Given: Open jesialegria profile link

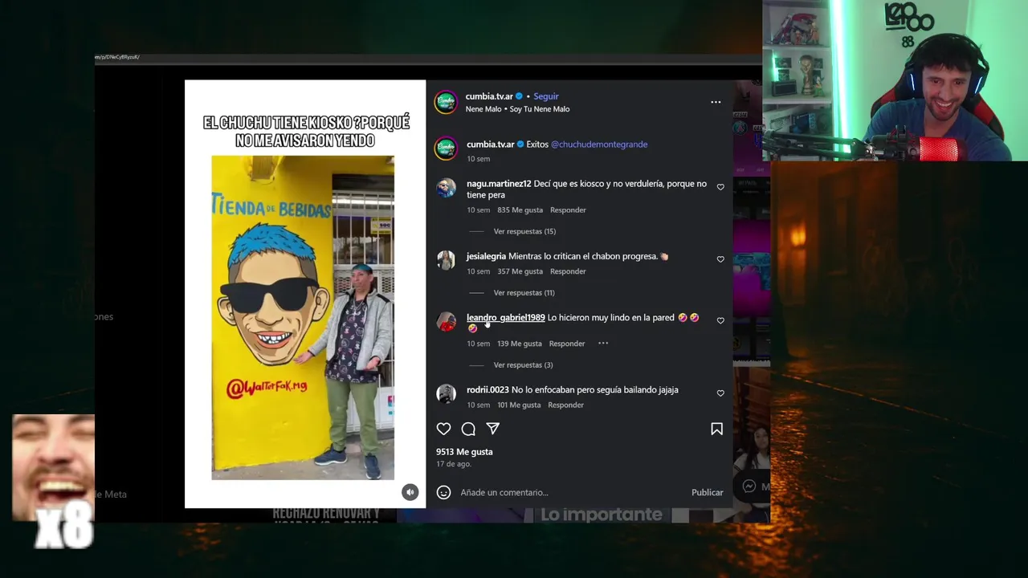Looking at the screenshot, I should pyautogui.click(x=486, y=256).
